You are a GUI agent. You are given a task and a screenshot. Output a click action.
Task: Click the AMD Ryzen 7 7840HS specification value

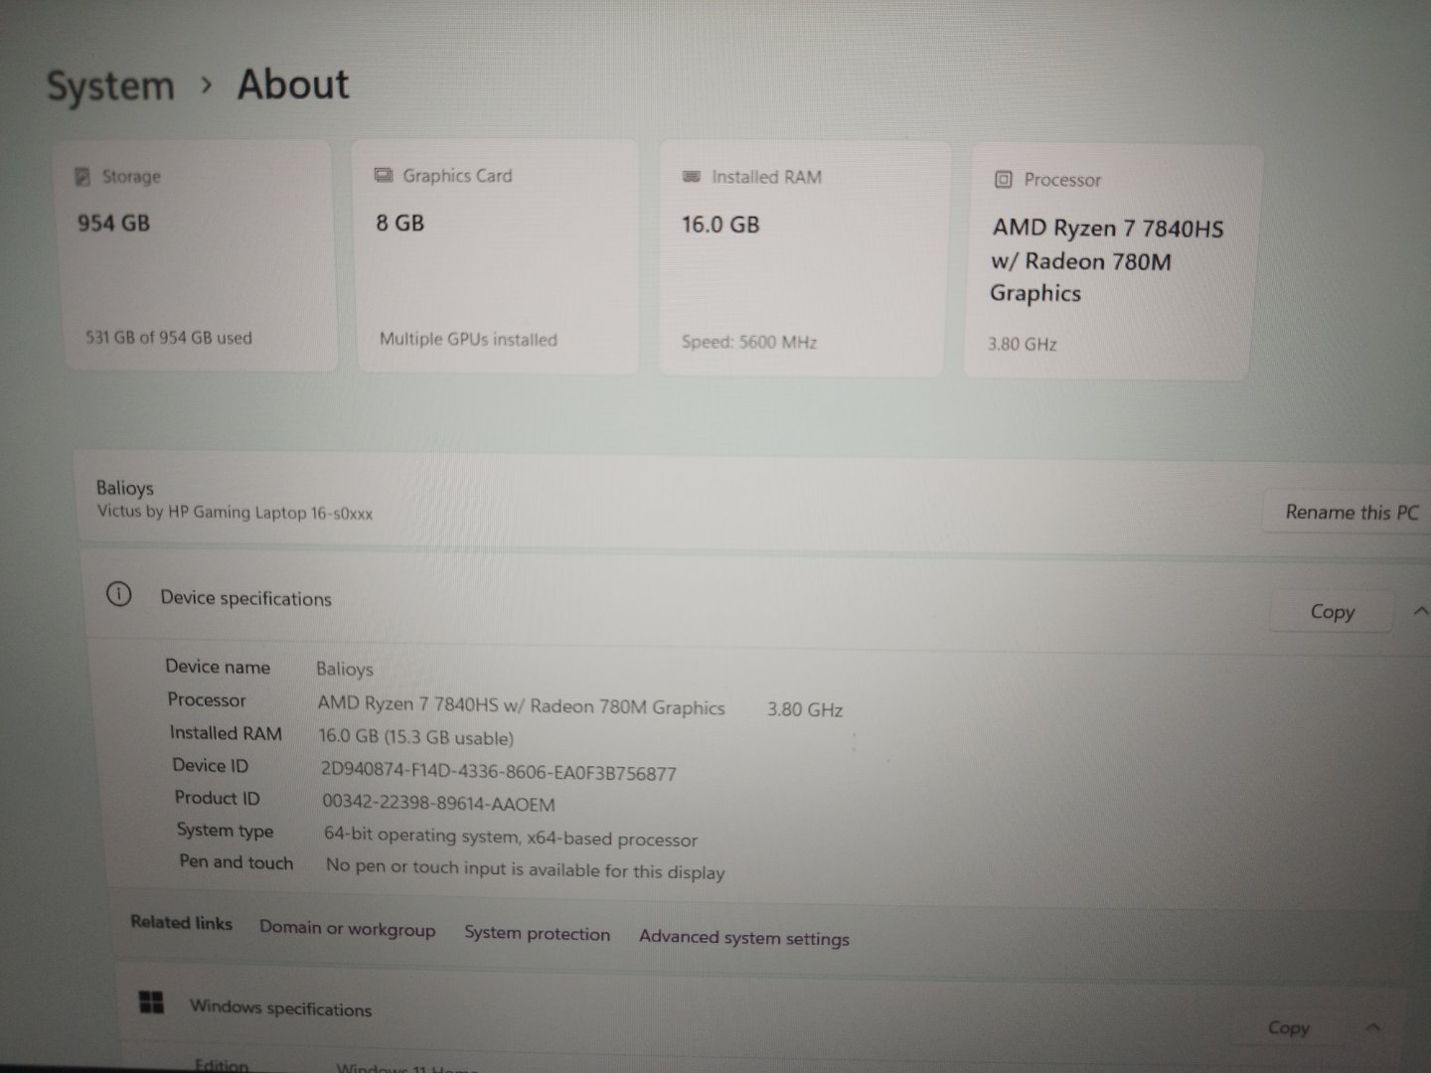[x=521, y=705]
